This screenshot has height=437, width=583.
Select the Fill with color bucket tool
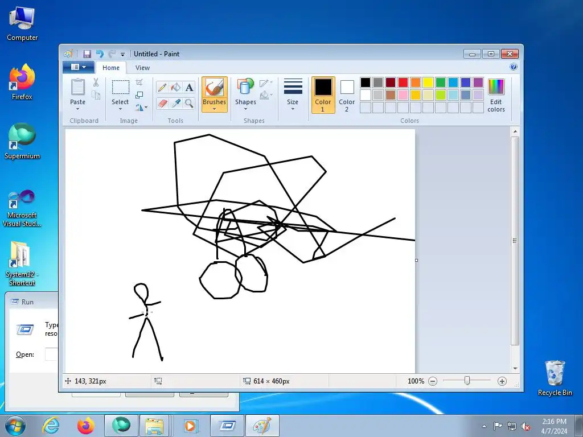click(x=175, y=87)
